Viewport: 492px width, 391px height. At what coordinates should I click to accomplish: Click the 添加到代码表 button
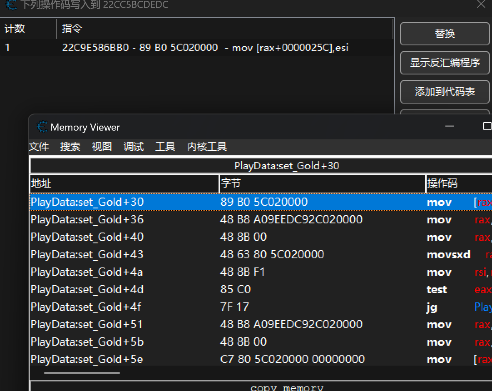click(x=445, y=92)
